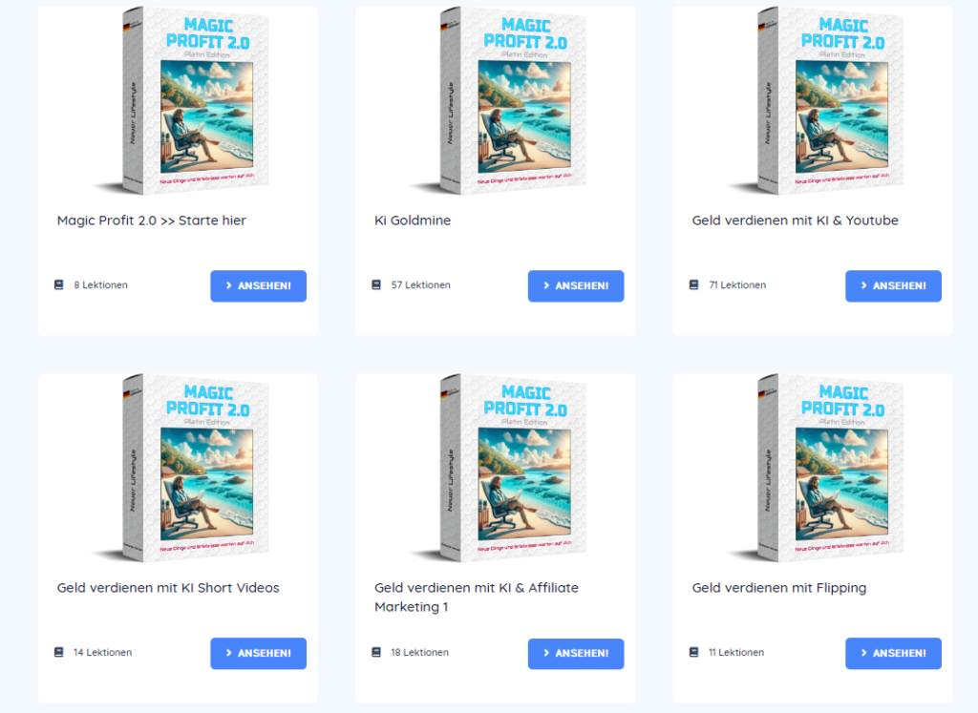
Task: Click title "Geld verdienen mit KI & Affiliate Marketing 1"
Action: [477, 598]
